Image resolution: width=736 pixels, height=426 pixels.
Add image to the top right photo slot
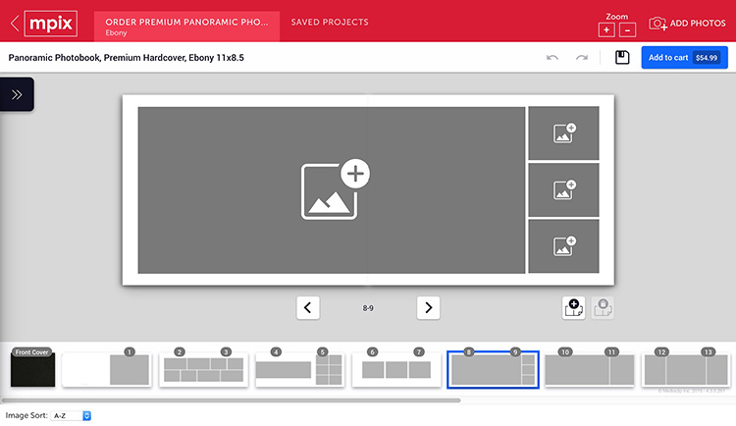[x=563, y=133]
